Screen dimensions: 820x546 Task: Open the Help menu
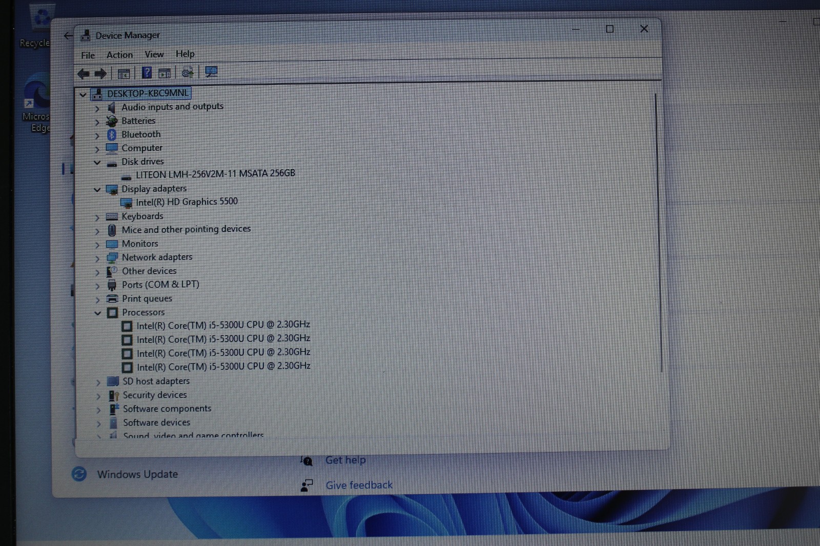pyautogui.click(x=185, y=54)
